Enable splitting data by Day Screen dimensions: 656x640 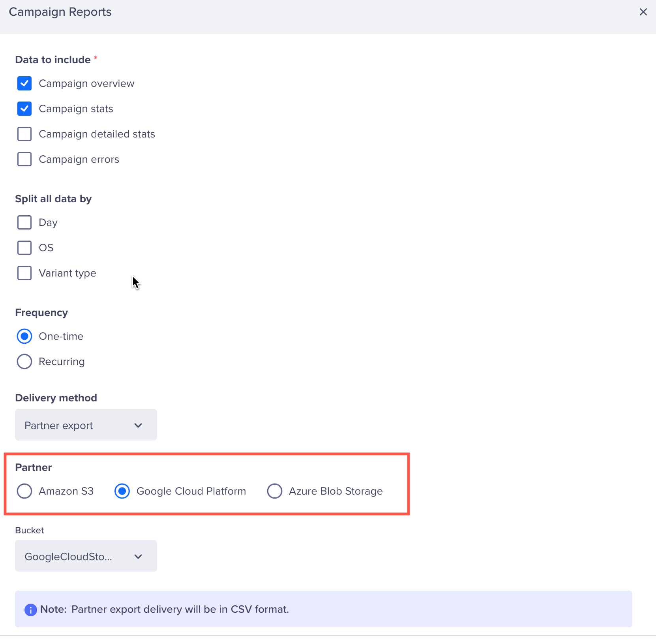pyautogui.click(x=24, y=222)
